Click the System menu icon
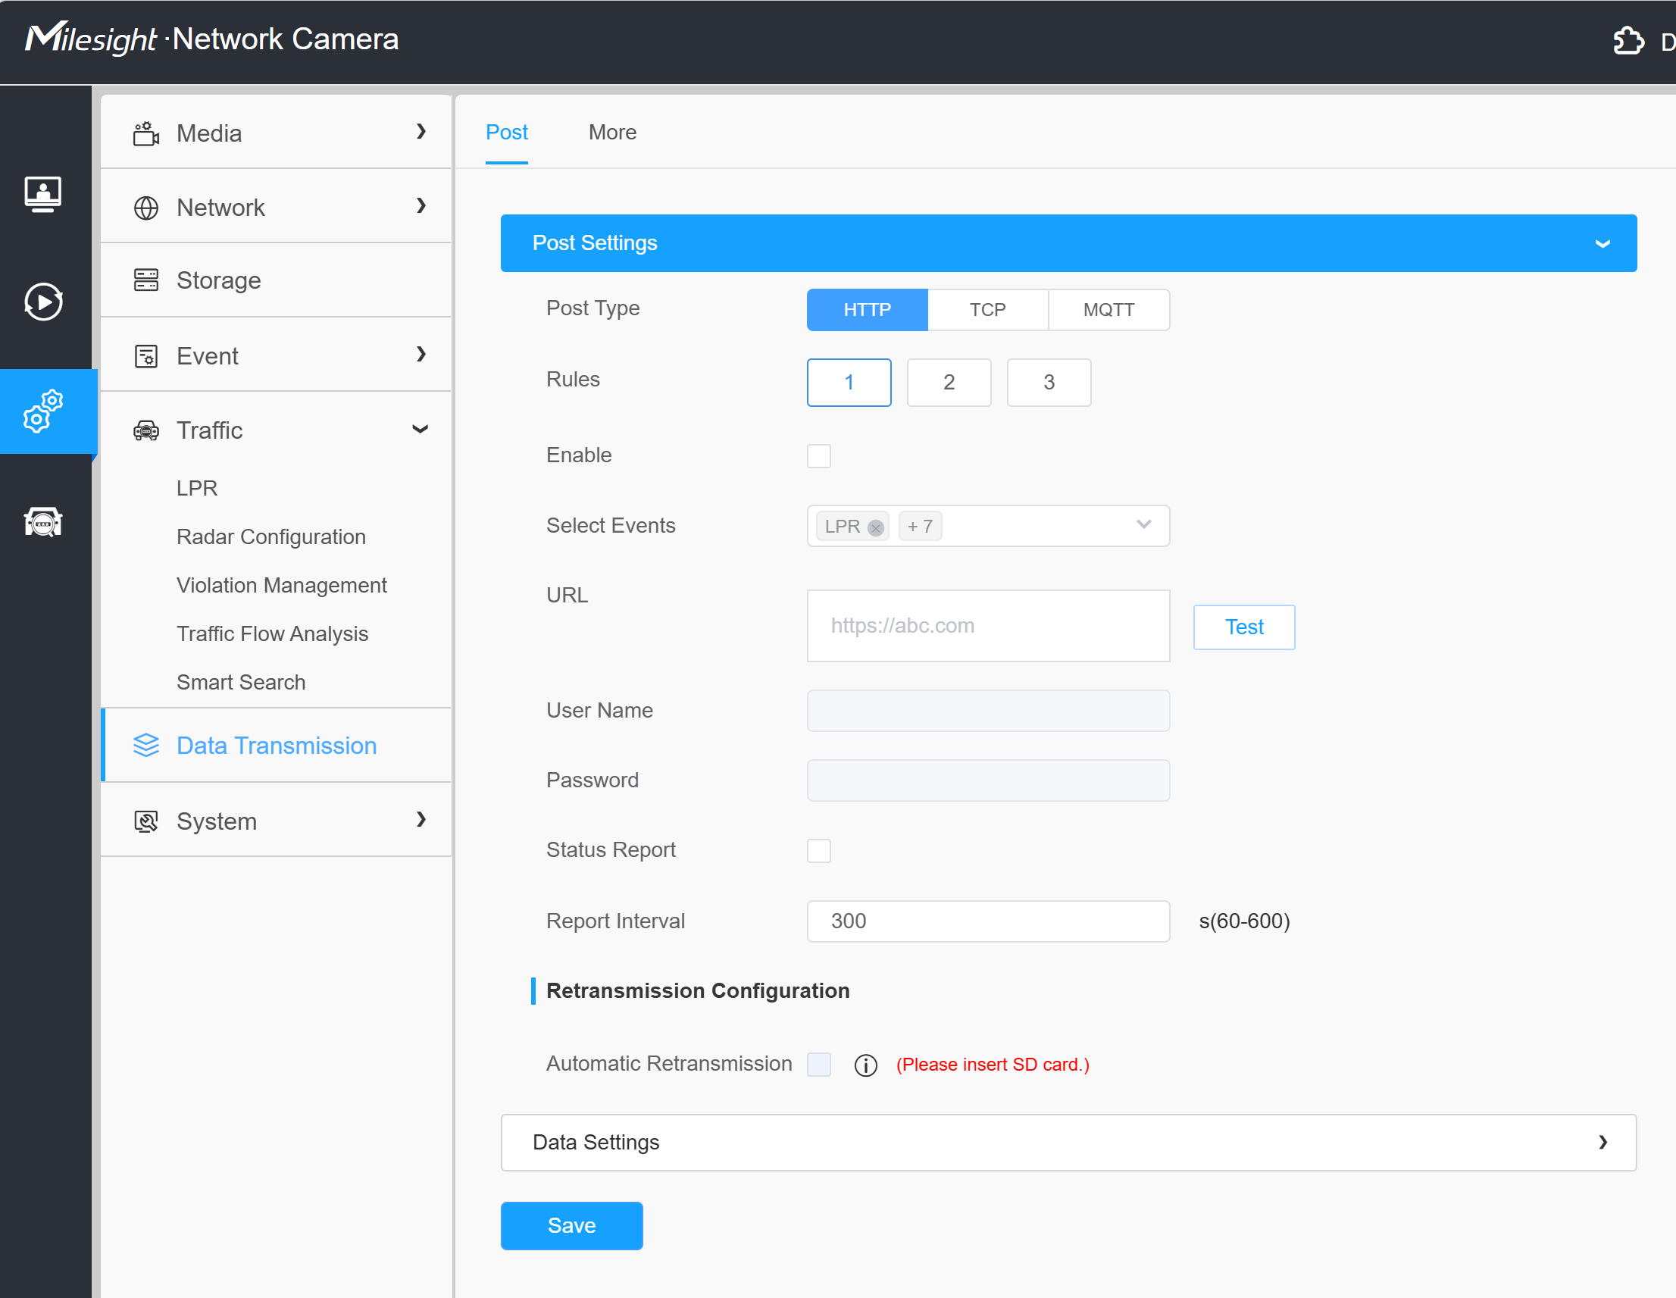The height and width of the screenshot is (1298, 1676). [x=145, y=821]
